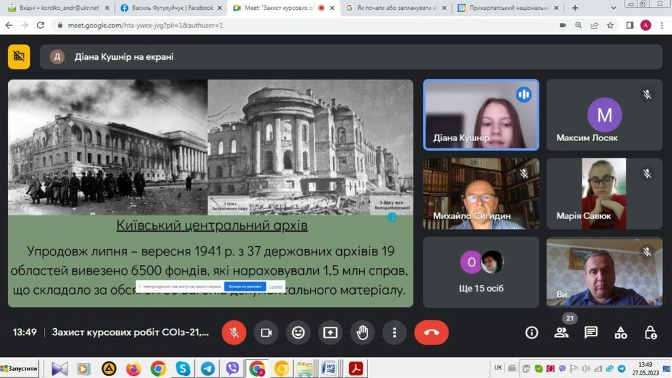This screenshot has width=672, height=378.
Task: Unmute the microphone in call controls
Action: [234, 333]
